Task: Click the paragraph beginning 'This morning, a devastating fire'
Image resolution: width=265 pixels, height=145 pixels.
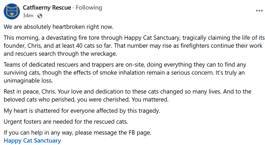Action: (x=134, y=46)
